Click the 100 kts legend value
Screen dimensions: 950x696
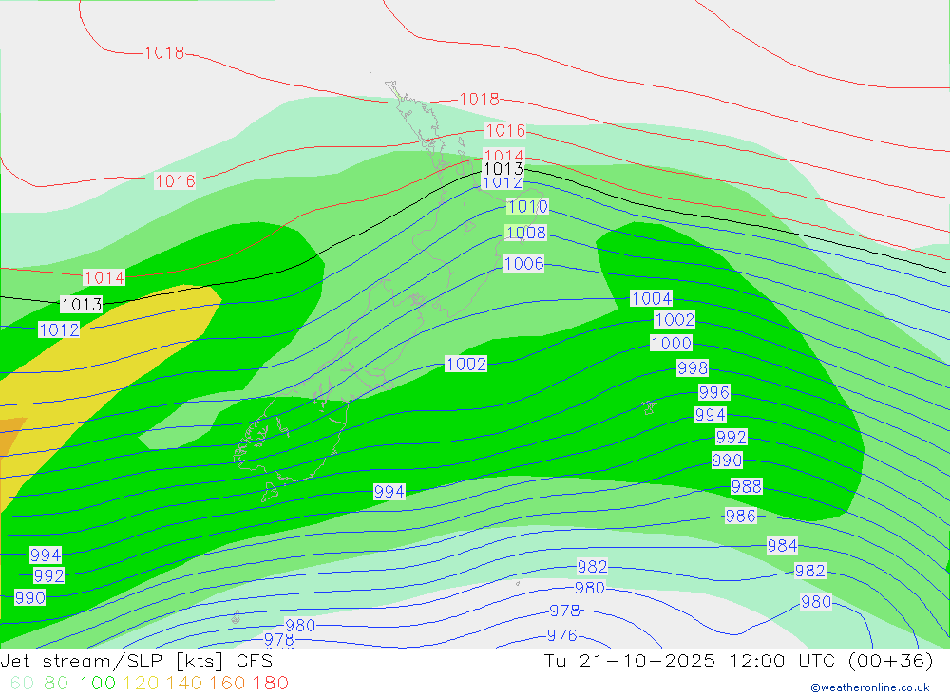(x=98, y=683)
